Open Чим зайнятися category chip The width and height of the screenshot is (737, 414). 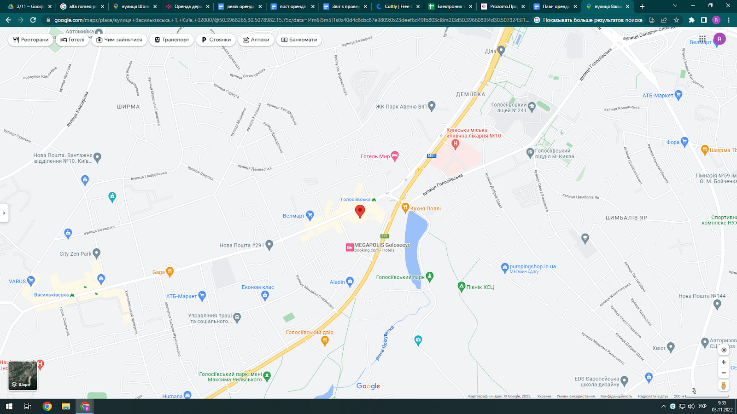point(119,40)
